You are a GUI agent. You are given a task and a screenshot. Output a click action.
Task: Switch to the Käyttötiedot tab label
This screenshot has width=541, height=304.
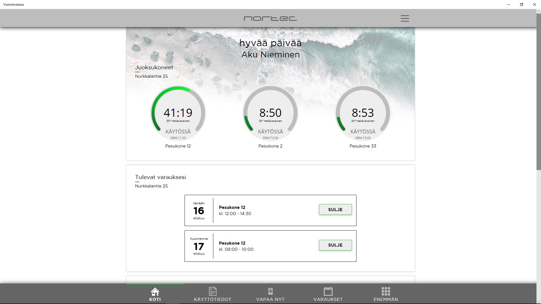(212, 299)
